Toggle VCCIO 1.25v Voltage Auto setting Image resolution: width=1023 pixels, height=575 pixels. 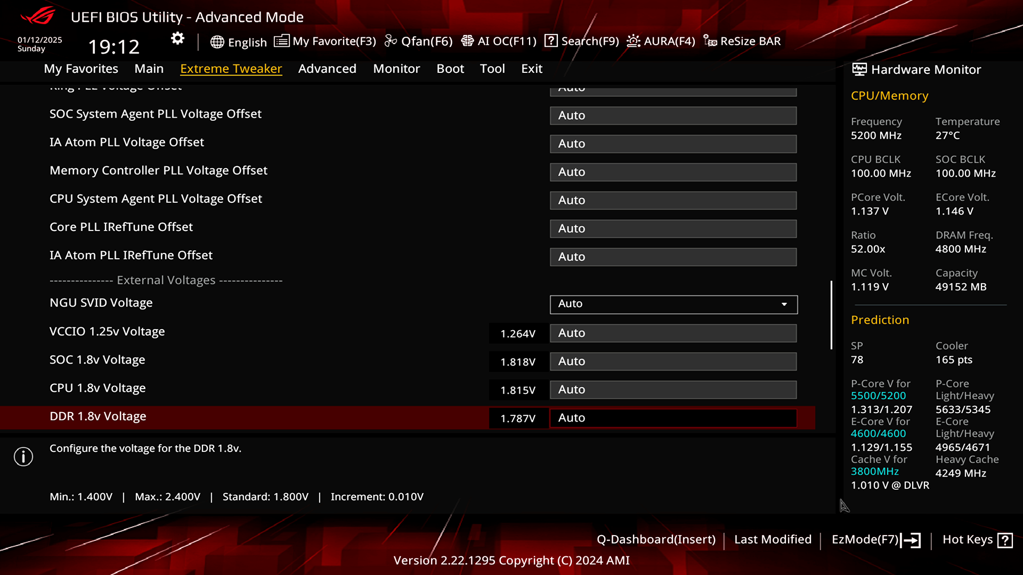click(672, 332)
